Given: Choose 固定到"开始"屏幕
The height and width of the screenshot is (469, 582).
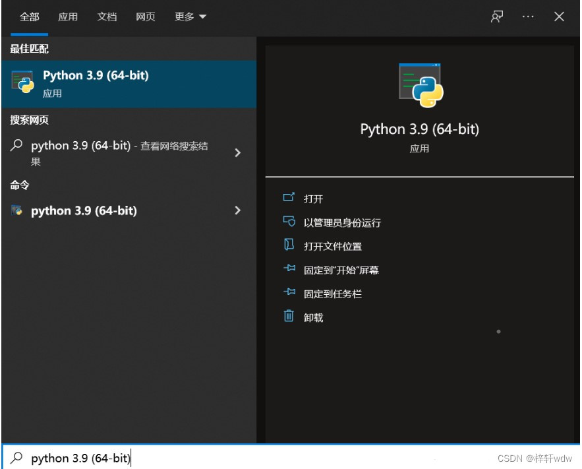Looking at the screenshot, I should [341, 270].
